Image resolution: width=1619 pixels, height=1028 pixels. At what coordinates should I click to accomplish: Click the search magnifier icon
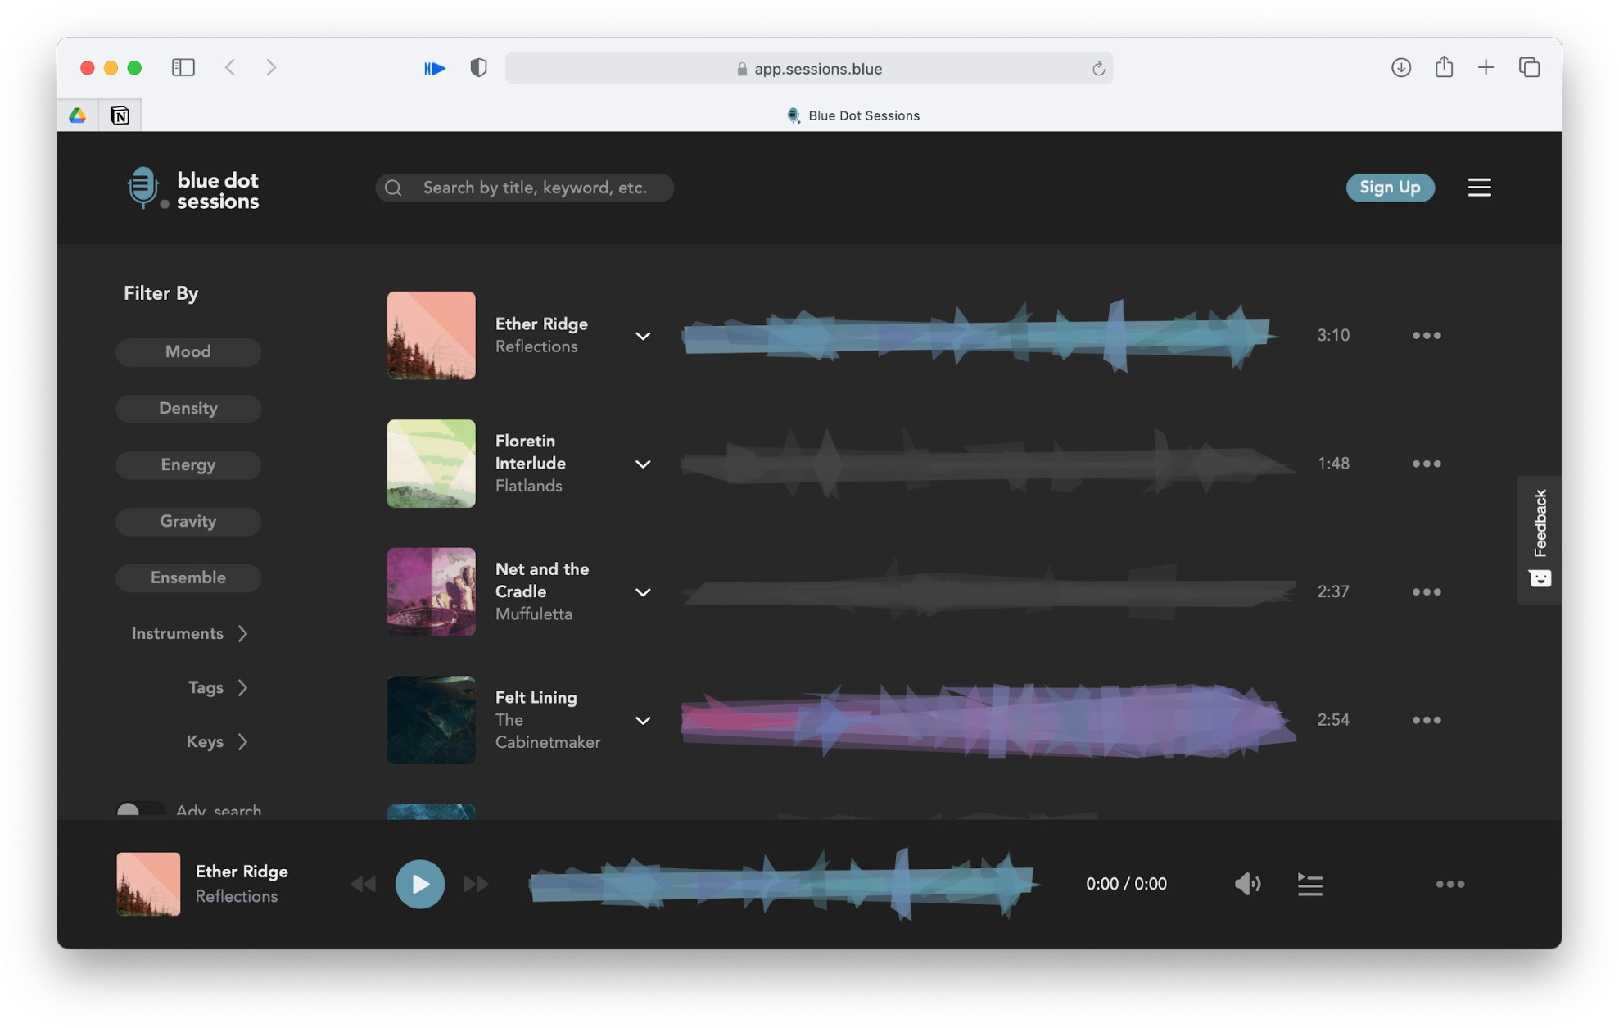click(x=394, y=188)
